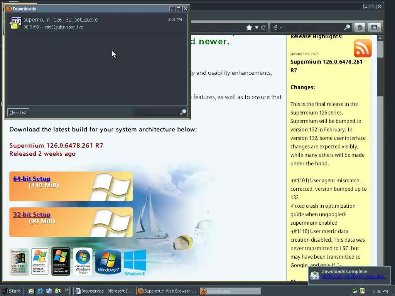Click the browser search bar magnifier icon
This screenshot has width=395, height=296.
347,27
